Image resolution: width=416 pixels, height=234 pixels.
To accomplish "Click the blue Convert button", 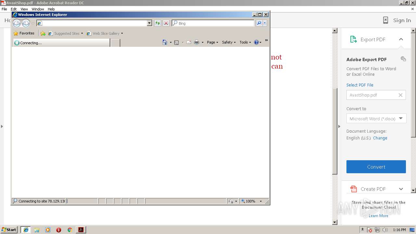I will (x=376, y=167).
